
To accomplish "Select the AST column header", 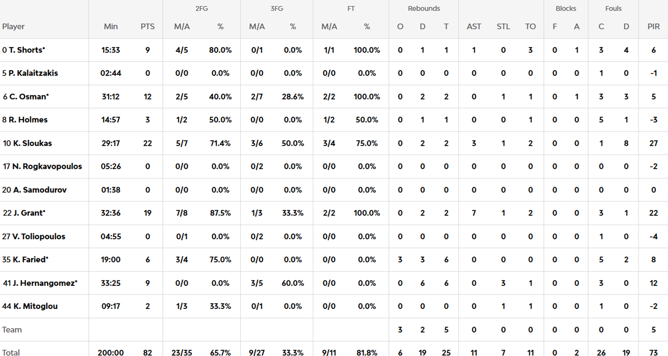I will 474,27.
